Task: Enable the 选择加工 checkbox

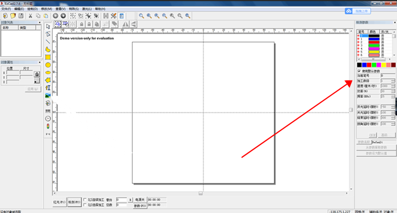Action: tap(85, 205)
